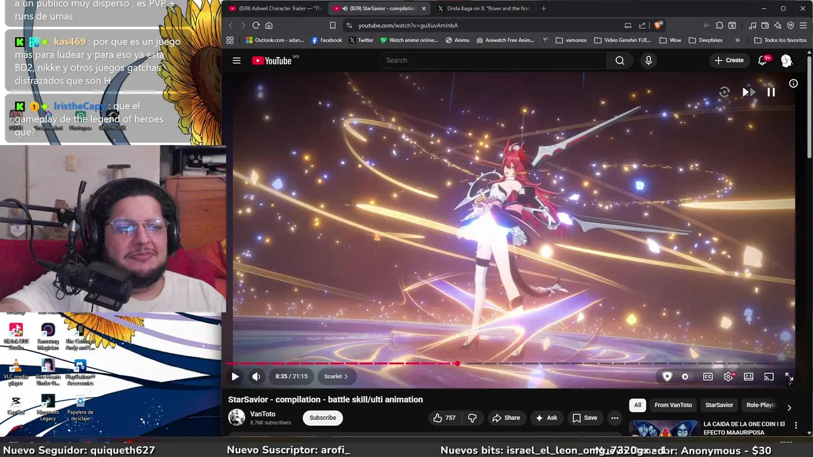Click the page vertical scrollbar
The image size is (813, 457).
point(809,106)
